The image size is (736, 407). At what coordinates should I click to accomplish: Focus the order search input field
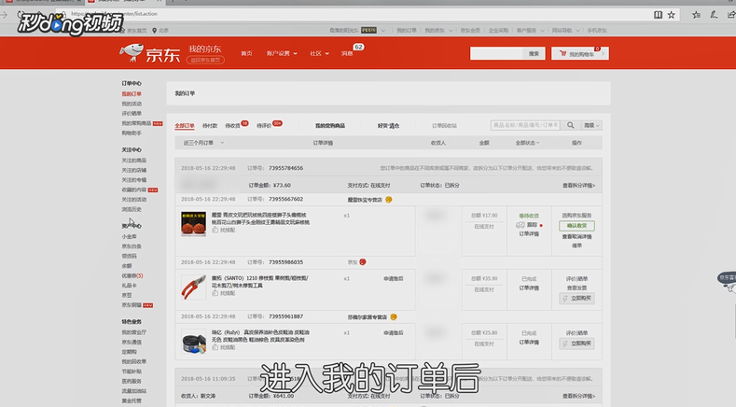click(x=525, y=125)
